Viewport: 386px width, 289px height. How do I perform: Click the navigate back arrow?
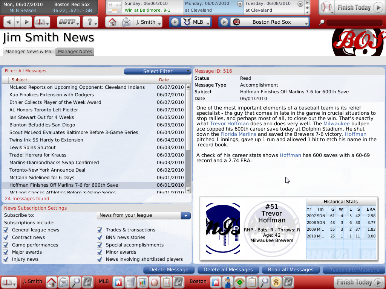point(9,22)
